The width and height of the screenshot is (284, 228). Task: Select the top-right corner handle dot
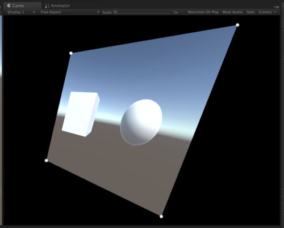[237, 25]
